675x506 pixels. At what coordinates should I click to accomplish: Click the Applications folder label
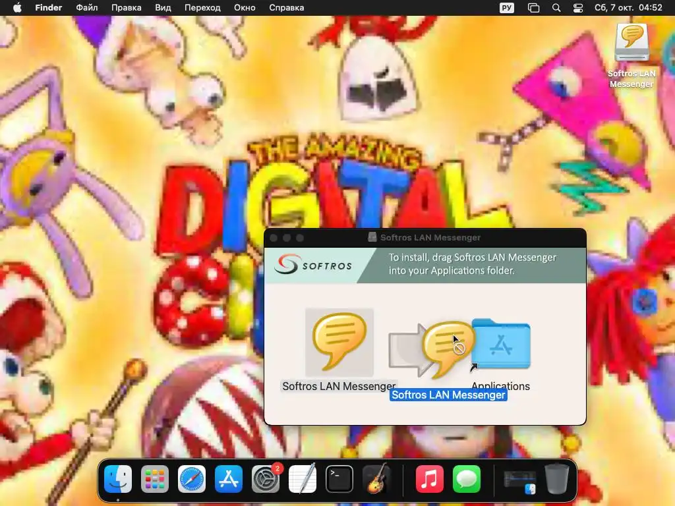click(x=501, y=386)
